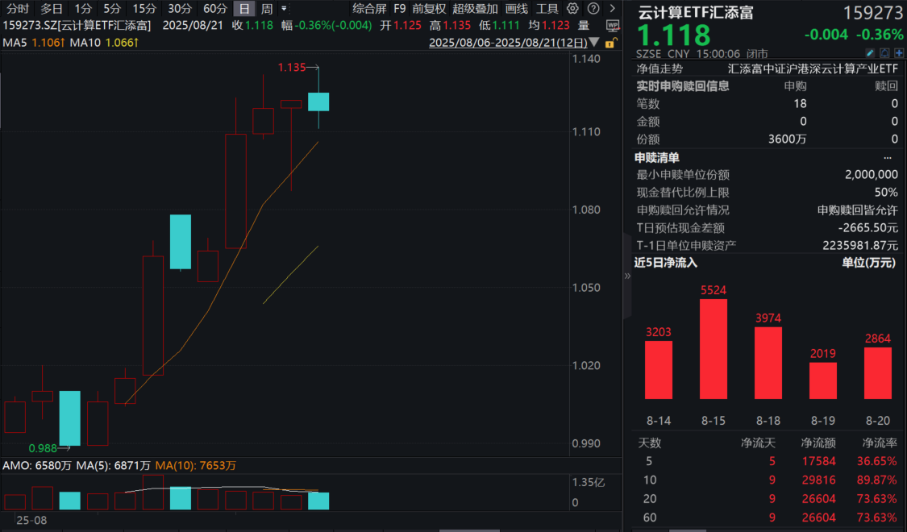Add 云计算ETF汇添富 to watchlist via plus icon
Viewport: 907px width, 532px height.
tap(899, 52)
